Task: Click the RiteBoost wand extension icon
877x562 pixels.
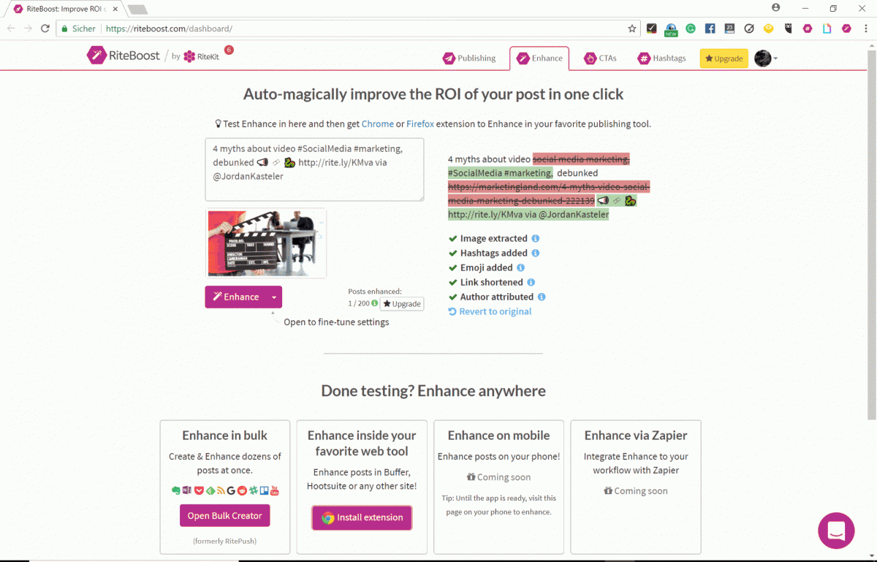Action: 846,29
